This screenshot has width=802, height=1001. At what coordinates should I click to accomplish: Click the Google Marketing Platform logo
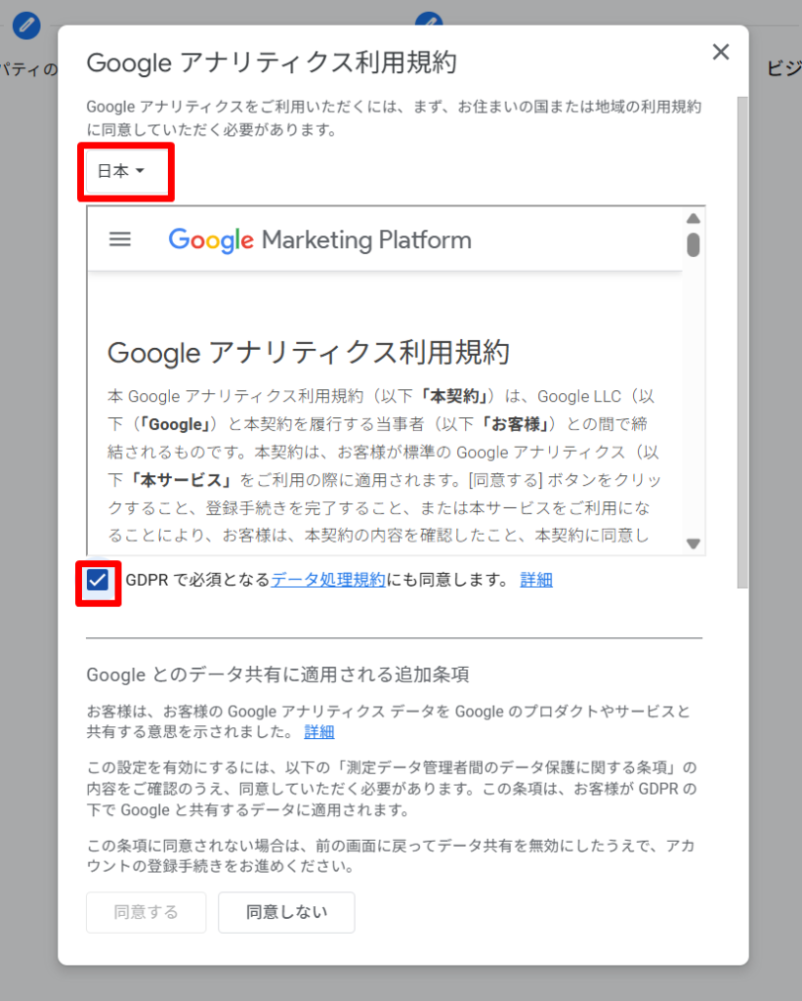click(319, 240)
